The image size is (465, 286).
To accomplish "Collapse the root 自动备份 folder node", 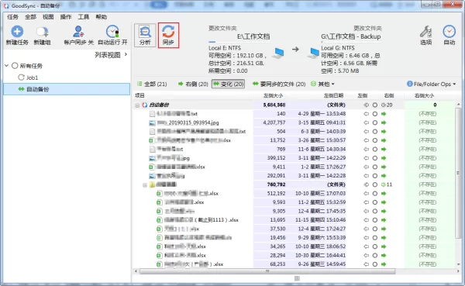I will pos(137,105).
